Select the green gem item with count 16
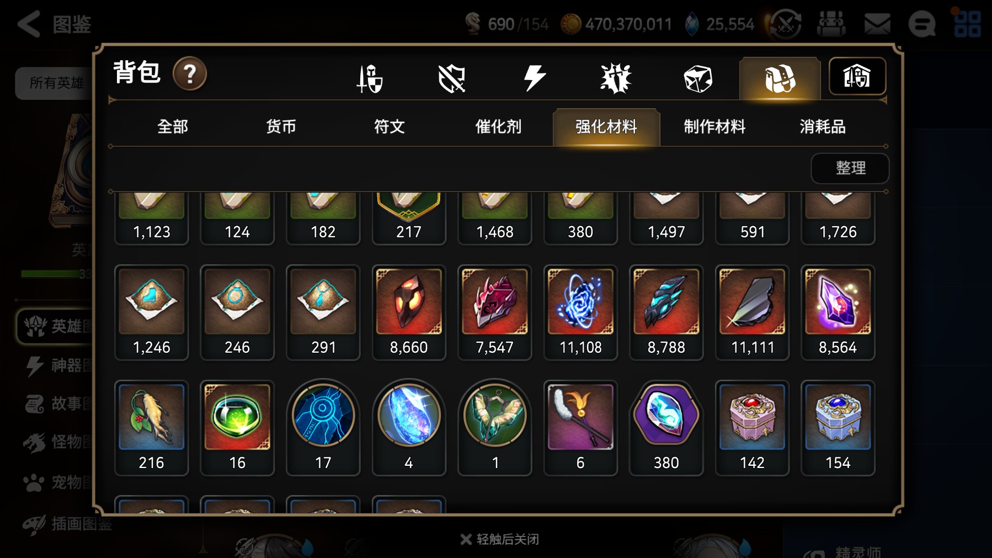The height and width of the screenshot is (558, 992). coord(237,428)
